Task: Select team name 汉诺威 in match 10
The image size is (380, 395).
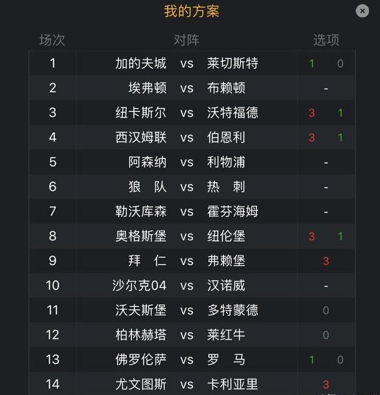Action: click(226, 285)
